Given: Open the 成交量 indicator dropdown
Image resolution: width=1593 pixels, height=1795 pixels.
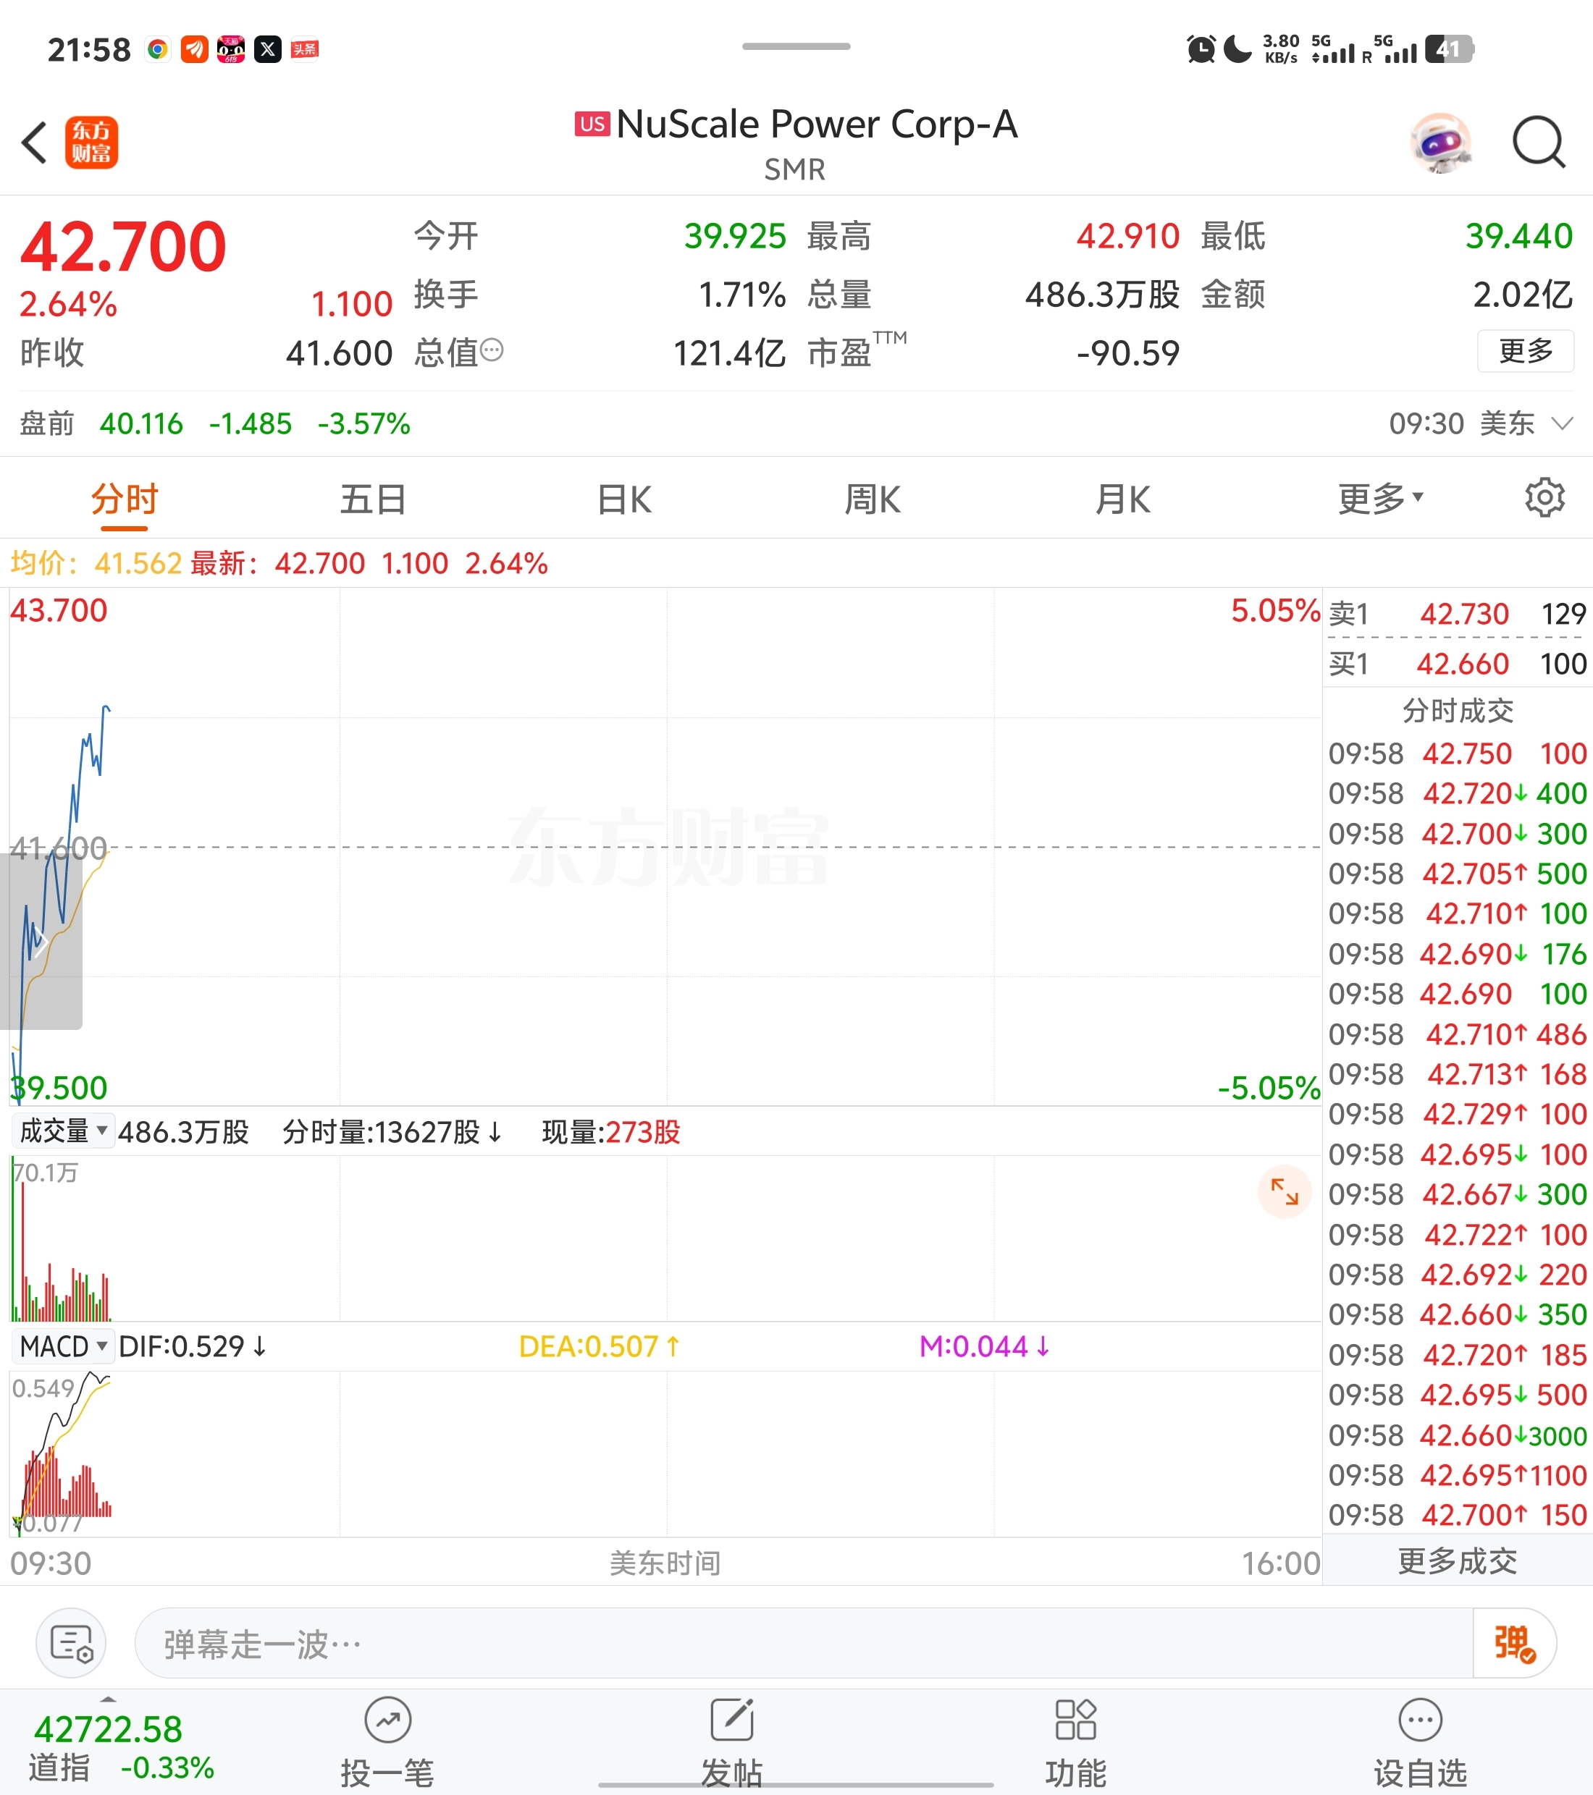Looking at the screenshot, I should click(63, 1131).
